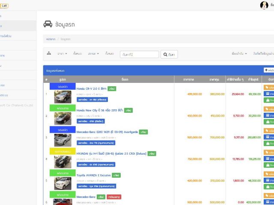
Task: Click the blue reserved status badge above Honda CR-V
Action: 63,86
